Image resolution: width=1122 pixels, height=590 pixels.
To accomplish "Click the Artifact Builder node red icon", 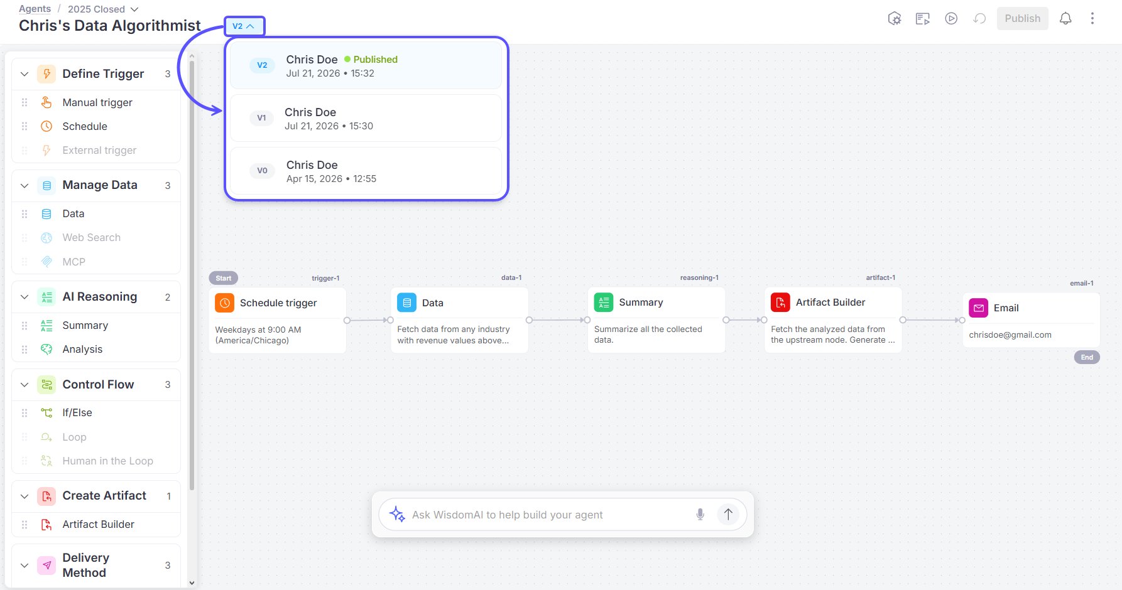I will (780, 303).
